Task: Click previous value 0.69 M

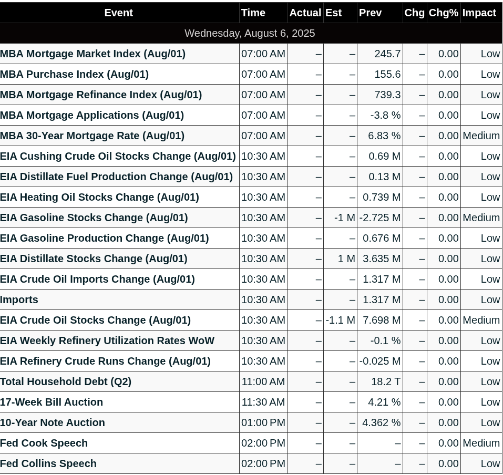Action: [385, 157]
